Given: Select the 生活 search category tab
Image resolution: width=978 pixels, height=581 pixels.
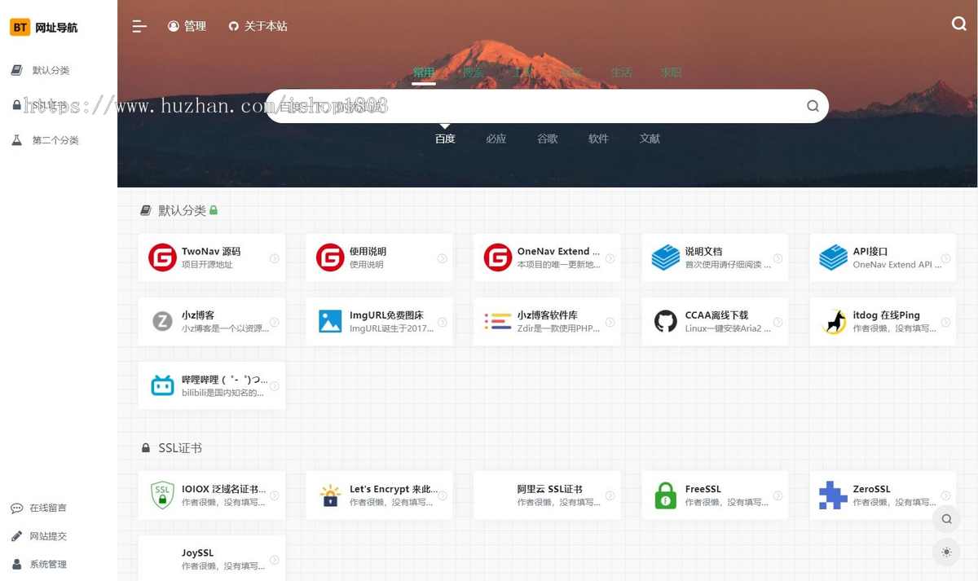Looking at the screenshot, I should pyautogui.click(x=622, y=73).
